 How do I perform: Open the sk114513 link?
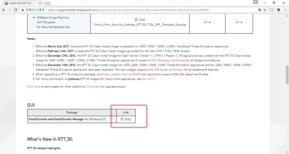pyautogui.click(x=148, y=79)
